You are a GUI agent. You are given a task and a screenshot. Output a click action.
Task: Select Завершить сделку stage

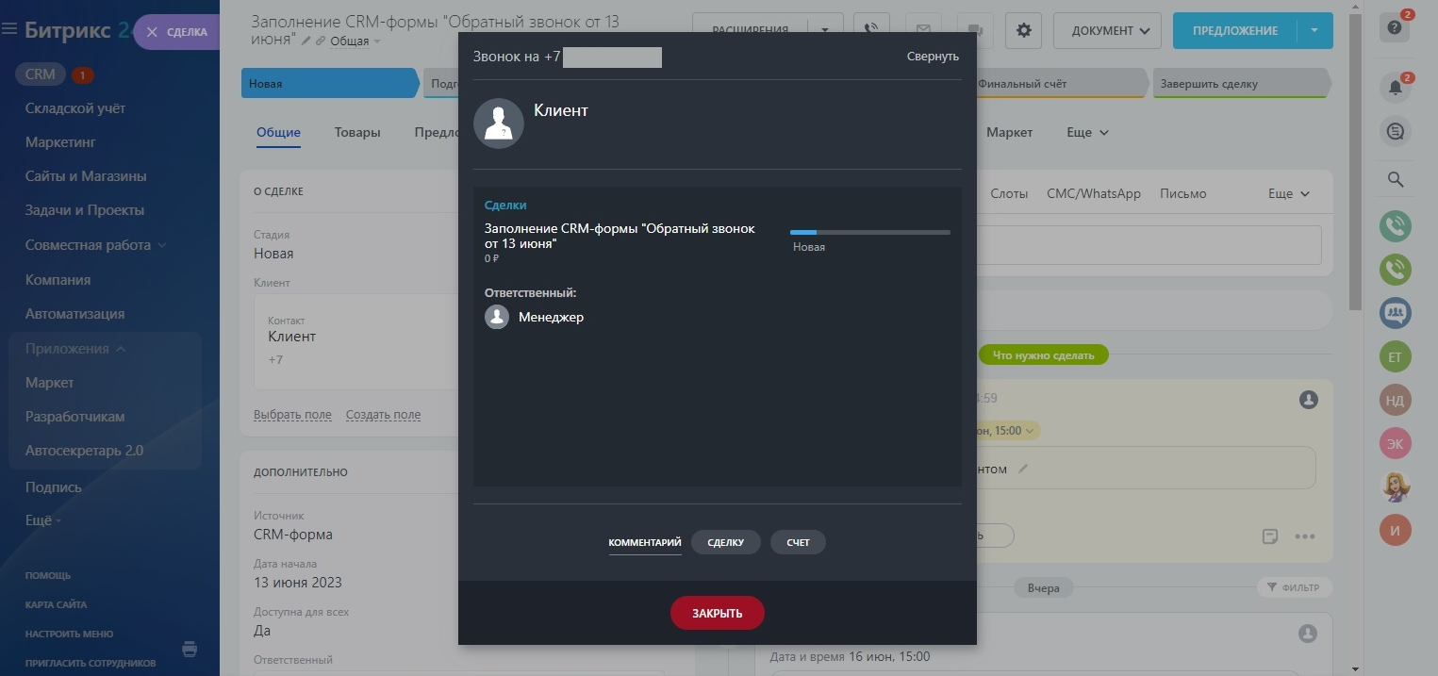[x=1240, y=83]
